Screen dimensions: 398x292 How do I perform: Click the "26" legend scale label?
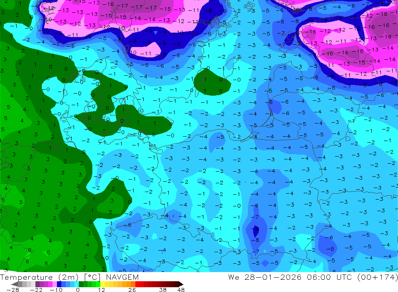pyautogui.click(x=132, y=290)
